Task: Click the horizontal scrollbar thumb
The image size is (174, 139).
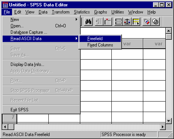Action: [11, 127]
